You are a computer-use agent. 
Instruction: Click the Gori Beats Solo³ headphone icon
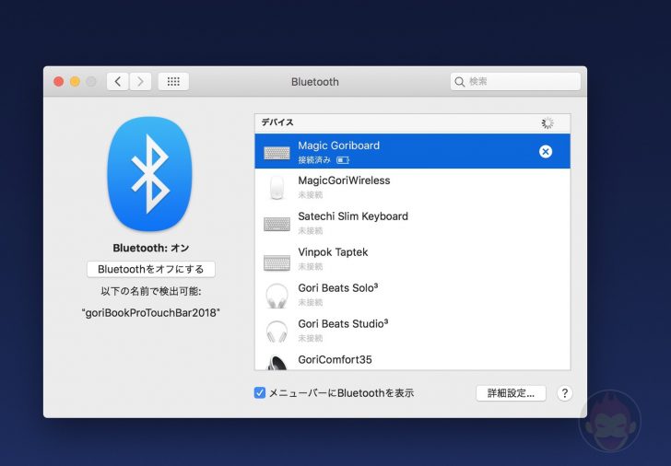coord(277,296)
